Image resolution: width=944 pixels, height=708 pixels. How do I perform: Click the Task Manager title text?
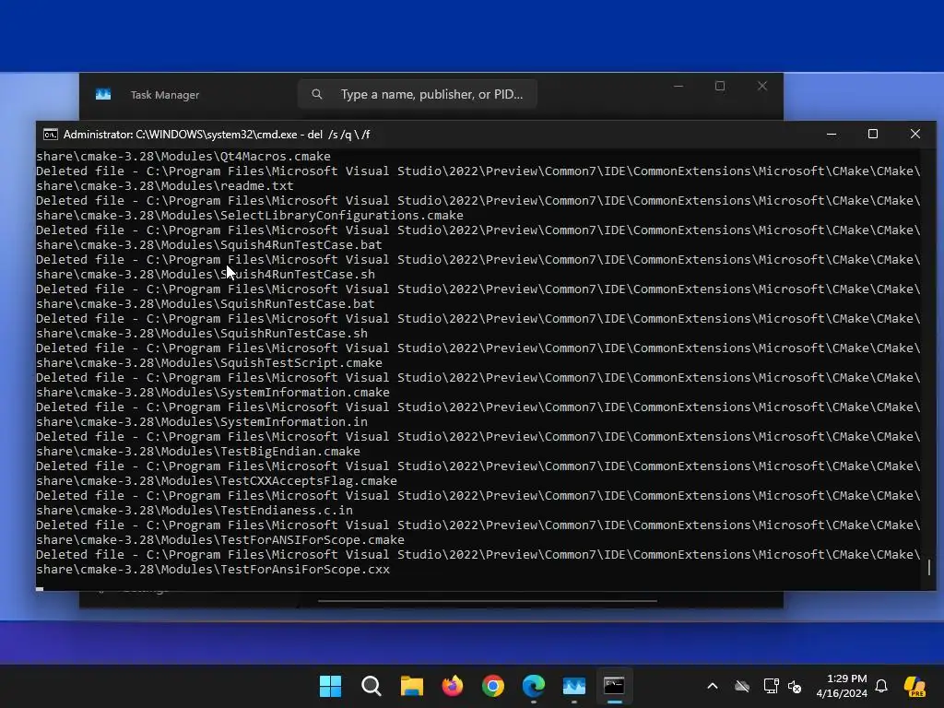pos(165,95)
